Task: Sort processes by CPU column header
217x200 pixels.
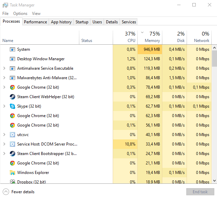Action: [x=131, y=40]
